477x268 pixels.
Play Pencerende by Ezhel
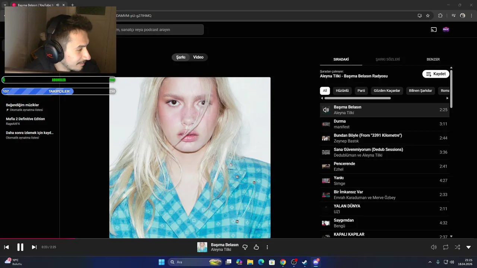[385, 166]
